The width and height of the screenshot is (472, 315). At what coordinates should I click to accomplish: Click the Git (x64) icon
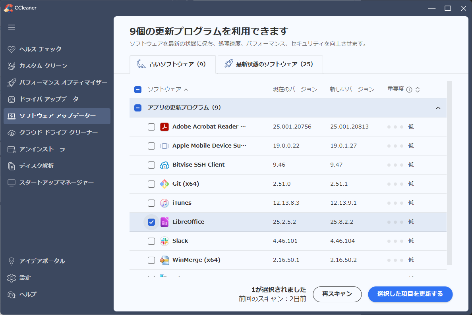[x=164, y=184]
